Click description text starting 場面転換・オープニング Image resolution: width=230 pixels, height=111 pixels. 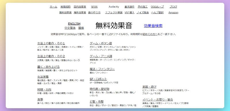coord(113,61)
